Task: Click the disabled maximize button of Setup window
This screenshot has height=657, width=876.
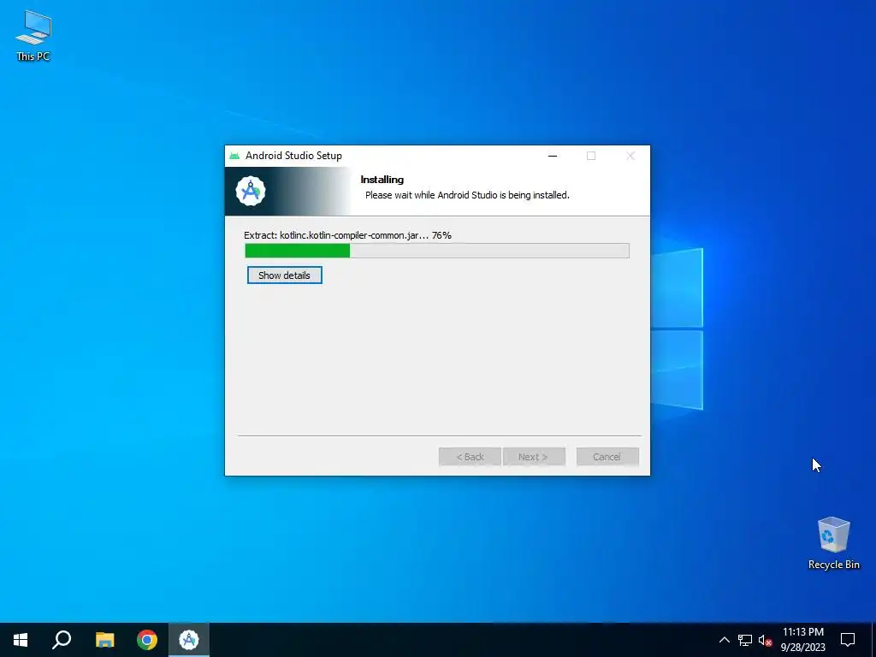Action: (591, 156)
